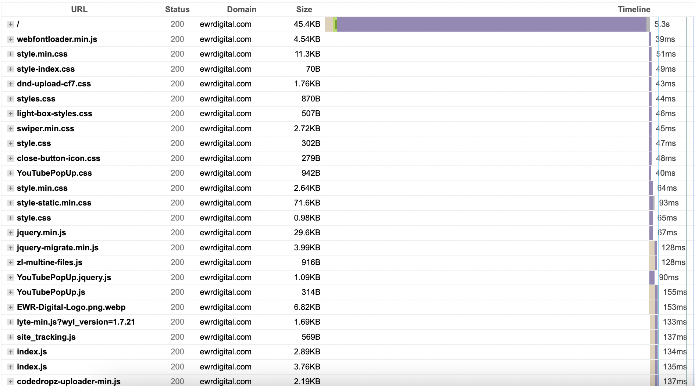Click the Domain column header
Image resolution: width=695 pixels, height=386 pixels.
(x=242, y=10)
